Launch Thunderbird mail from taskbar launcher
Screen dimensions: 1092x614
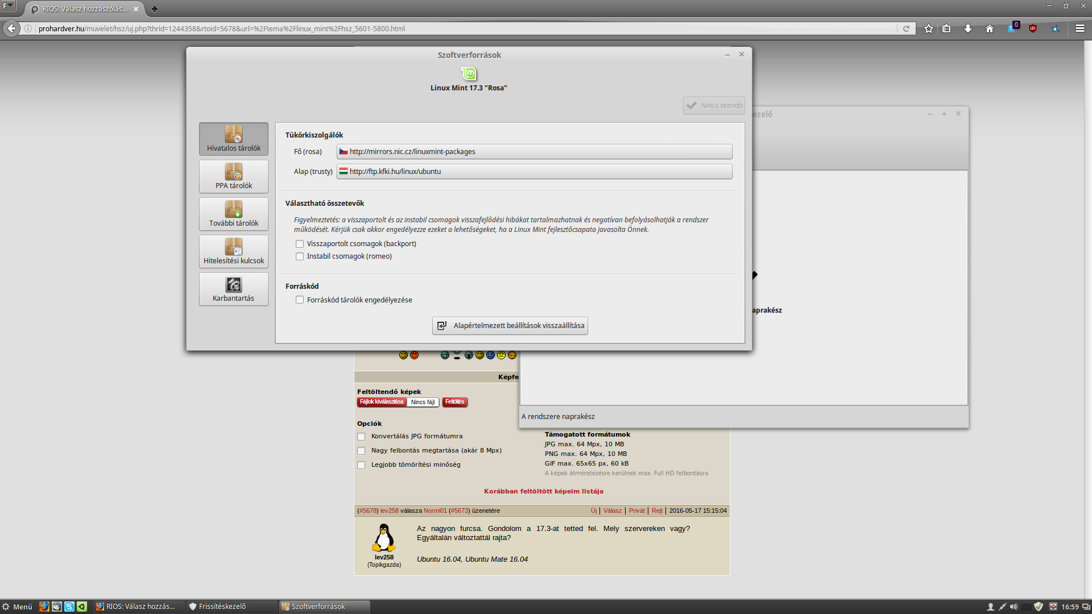point(56,607)
